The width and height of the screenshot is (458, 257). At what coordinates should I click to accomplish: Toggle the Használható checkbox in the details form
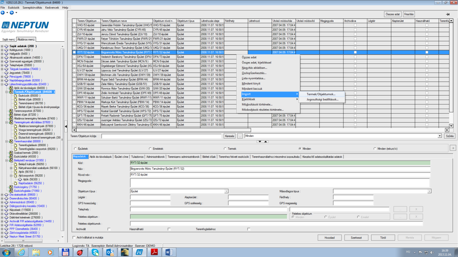point(169,229)
